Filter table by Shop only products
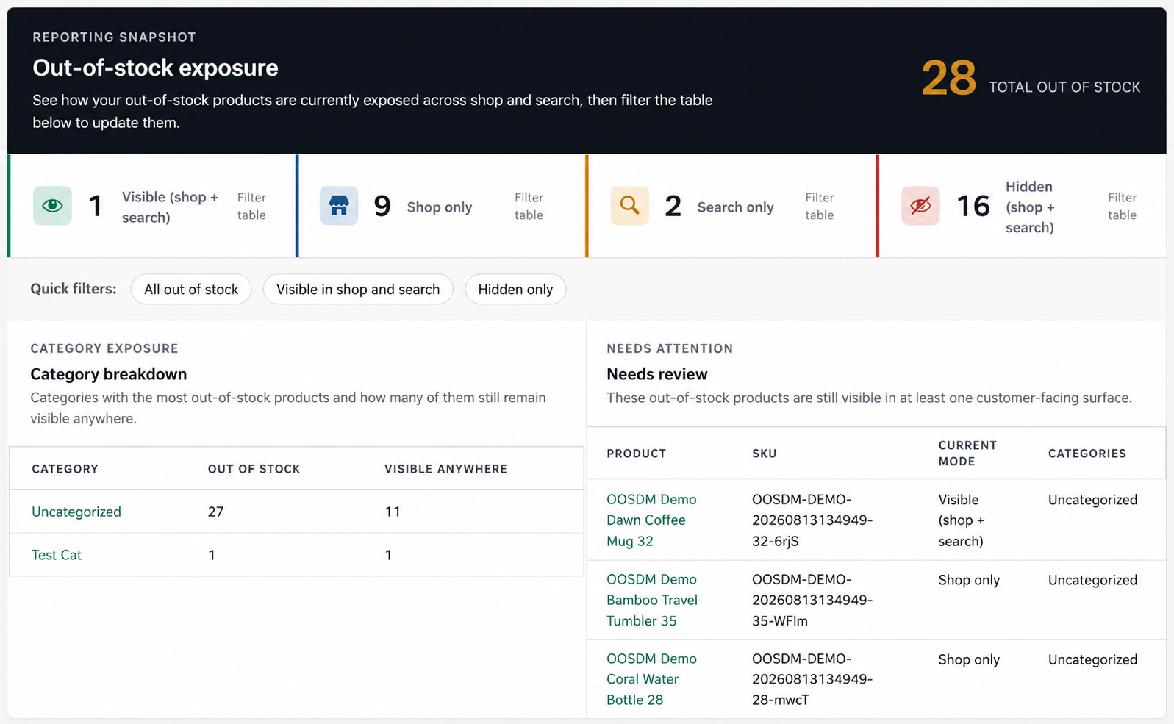Screen dimensions: 1174x724 point(529,207)
